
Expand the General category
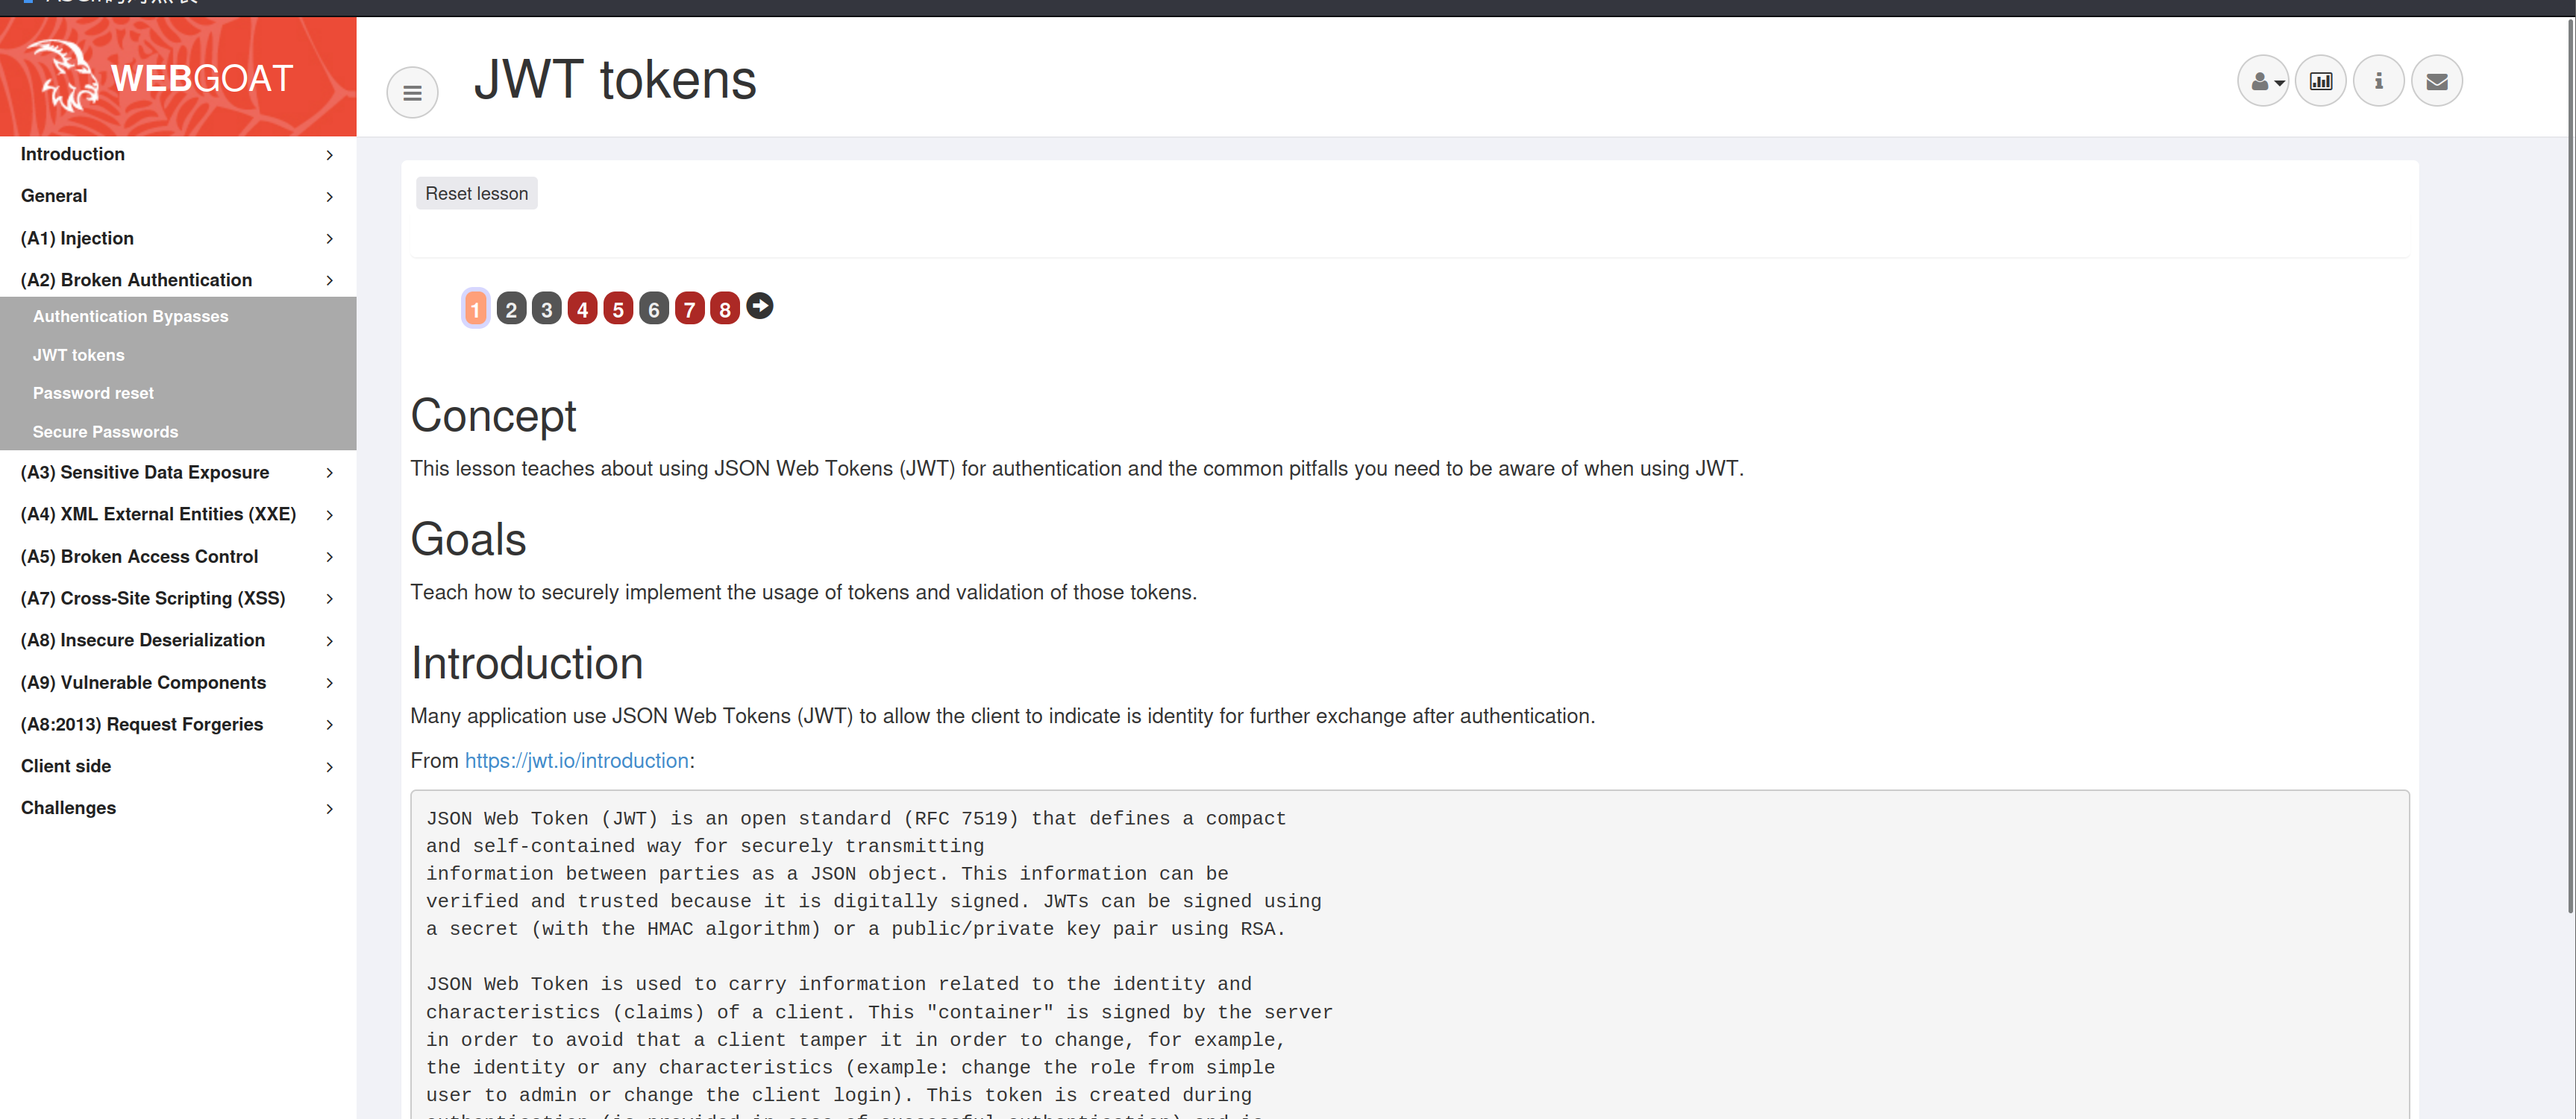[x=178, y=197]
